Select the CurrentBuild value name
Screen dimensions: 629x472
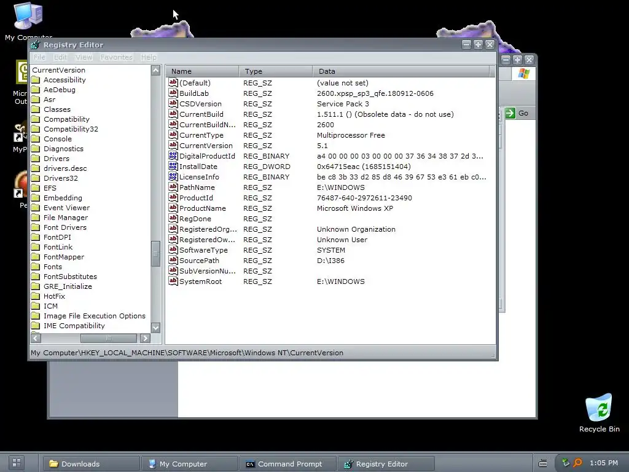(201, 114)
